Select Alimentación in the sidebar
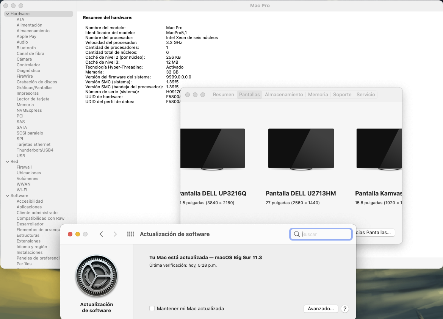443x319 pixels. 30,25
